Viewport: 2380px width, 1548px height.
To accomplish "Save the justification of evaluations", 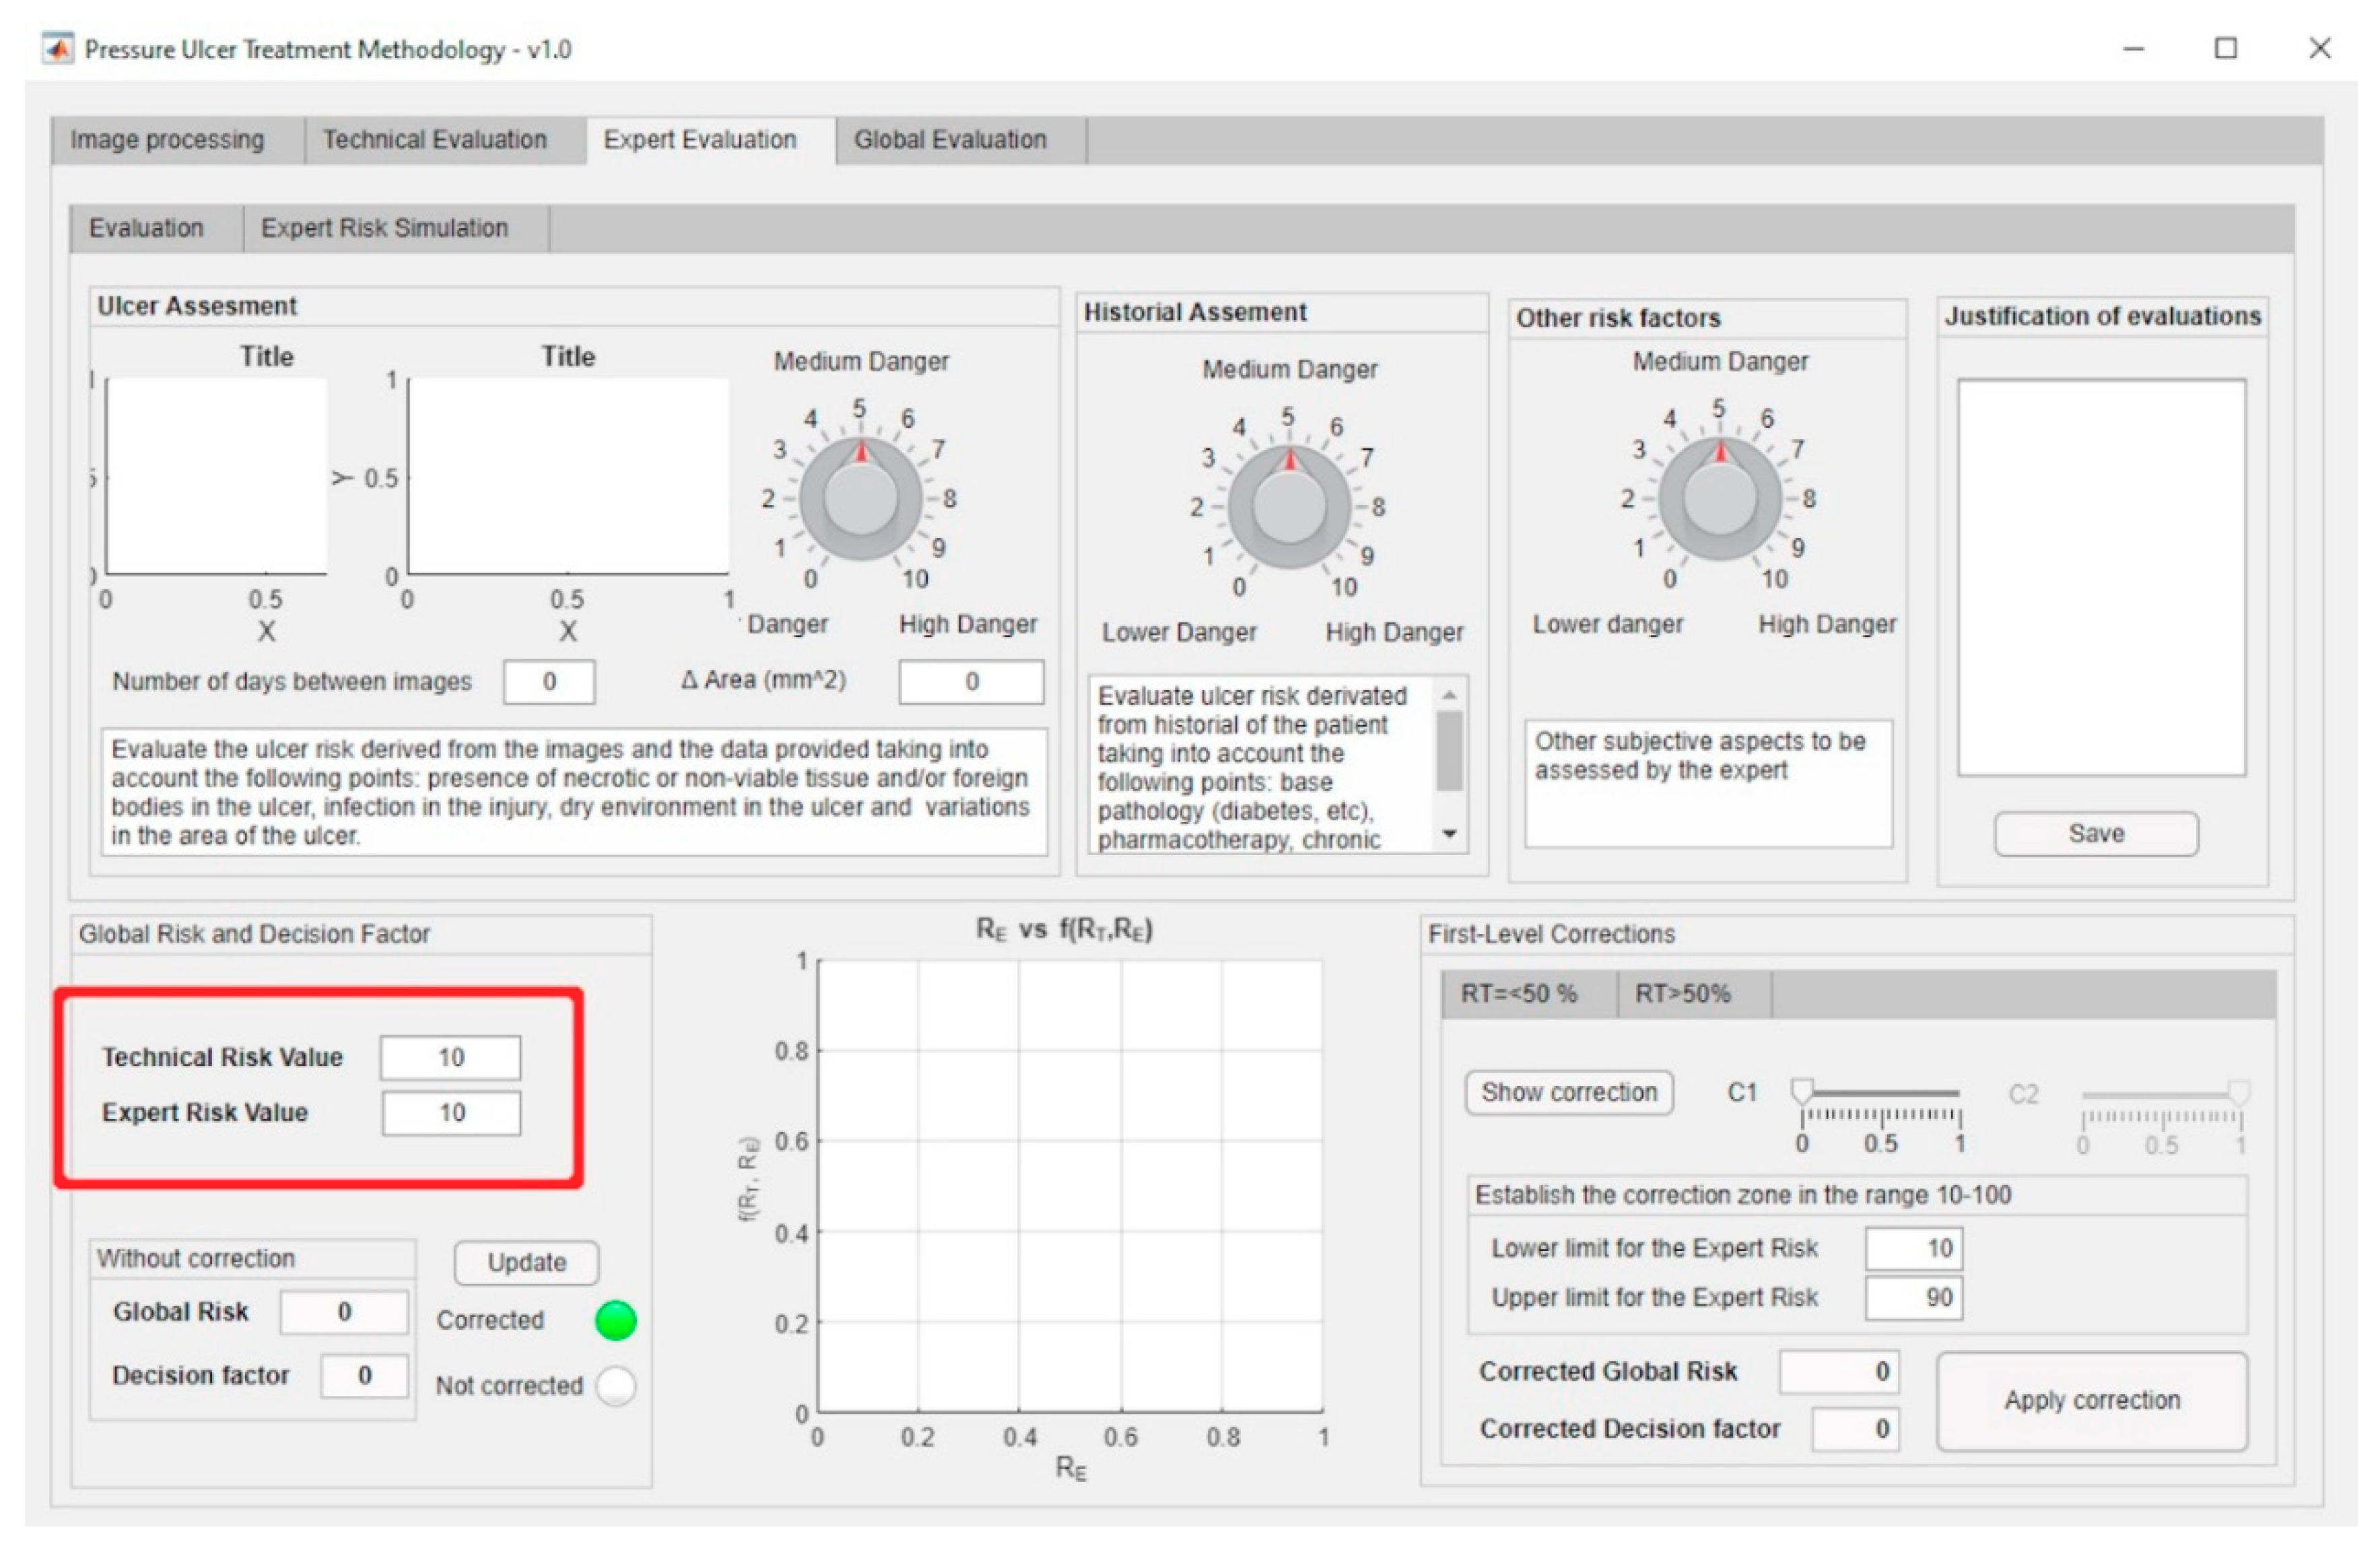I will [2096, 834].
